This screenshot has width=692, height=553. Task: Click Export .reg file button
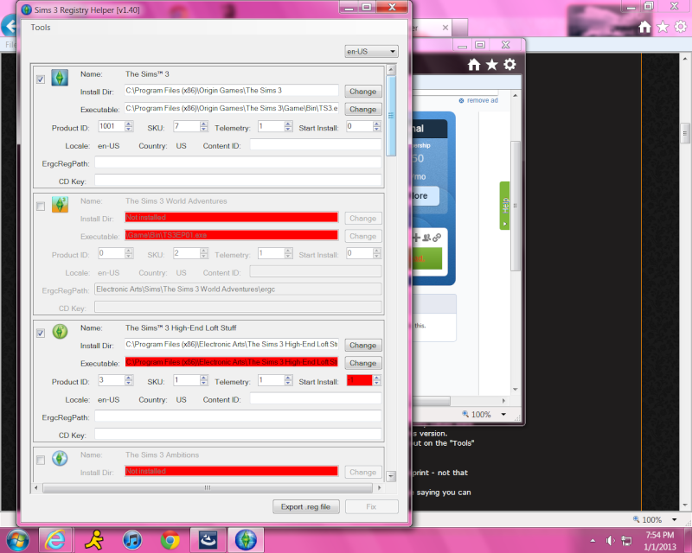[x=306, y=506]
